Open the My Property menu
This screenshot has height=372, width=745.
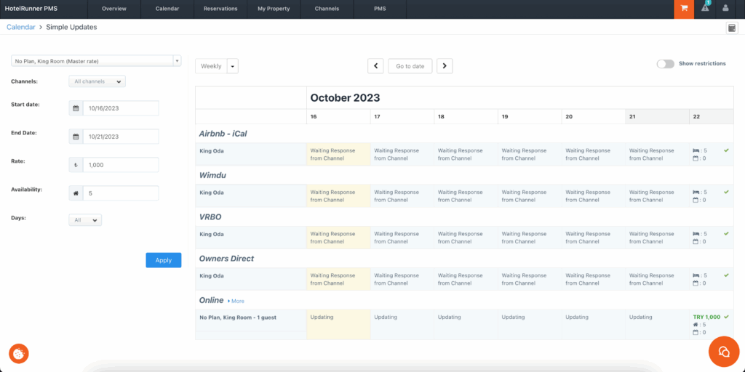[274, 9]
